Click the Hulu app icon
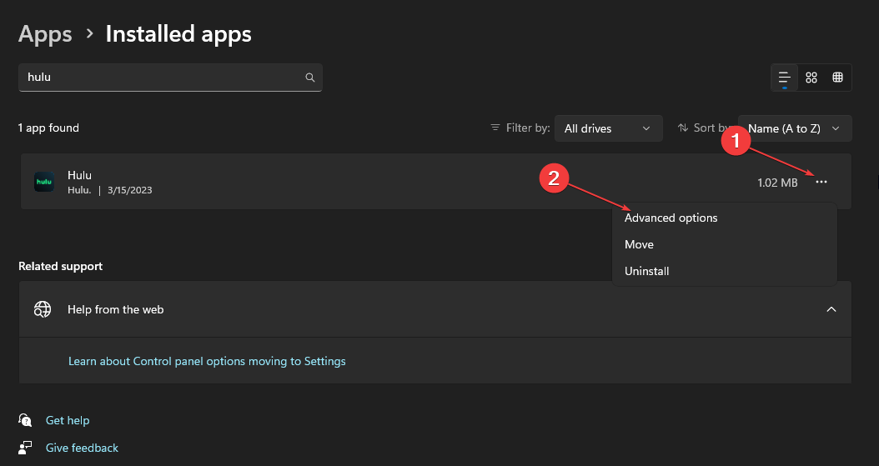 [x=44, y=182]
